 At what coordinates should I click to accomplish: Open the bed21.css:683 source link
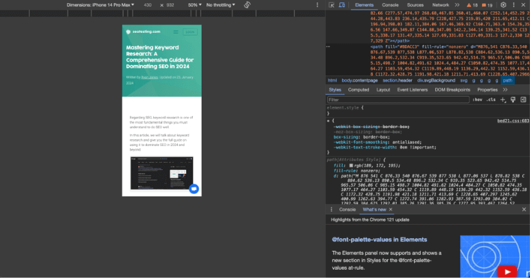pyautogui.click(x=513, y=120)
